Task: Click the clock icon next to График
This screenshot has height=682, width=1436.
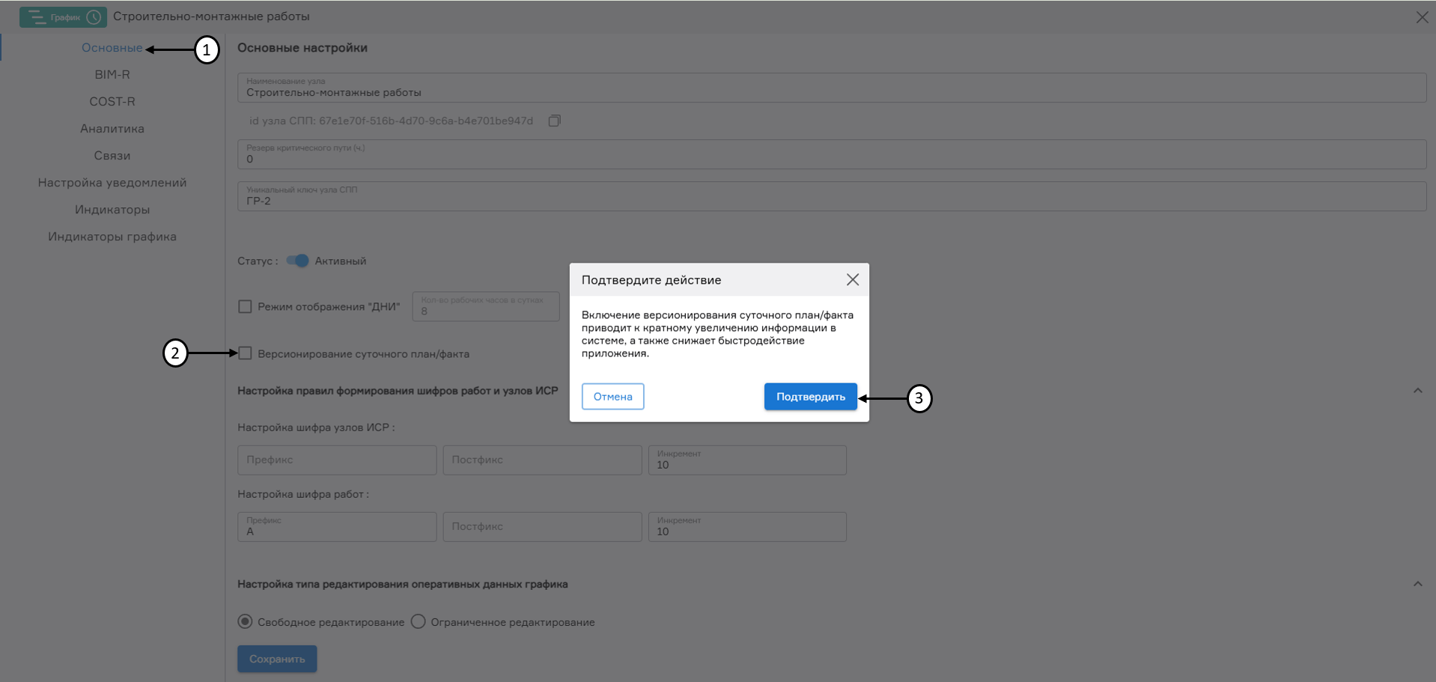Action: (x=94, y=16)
